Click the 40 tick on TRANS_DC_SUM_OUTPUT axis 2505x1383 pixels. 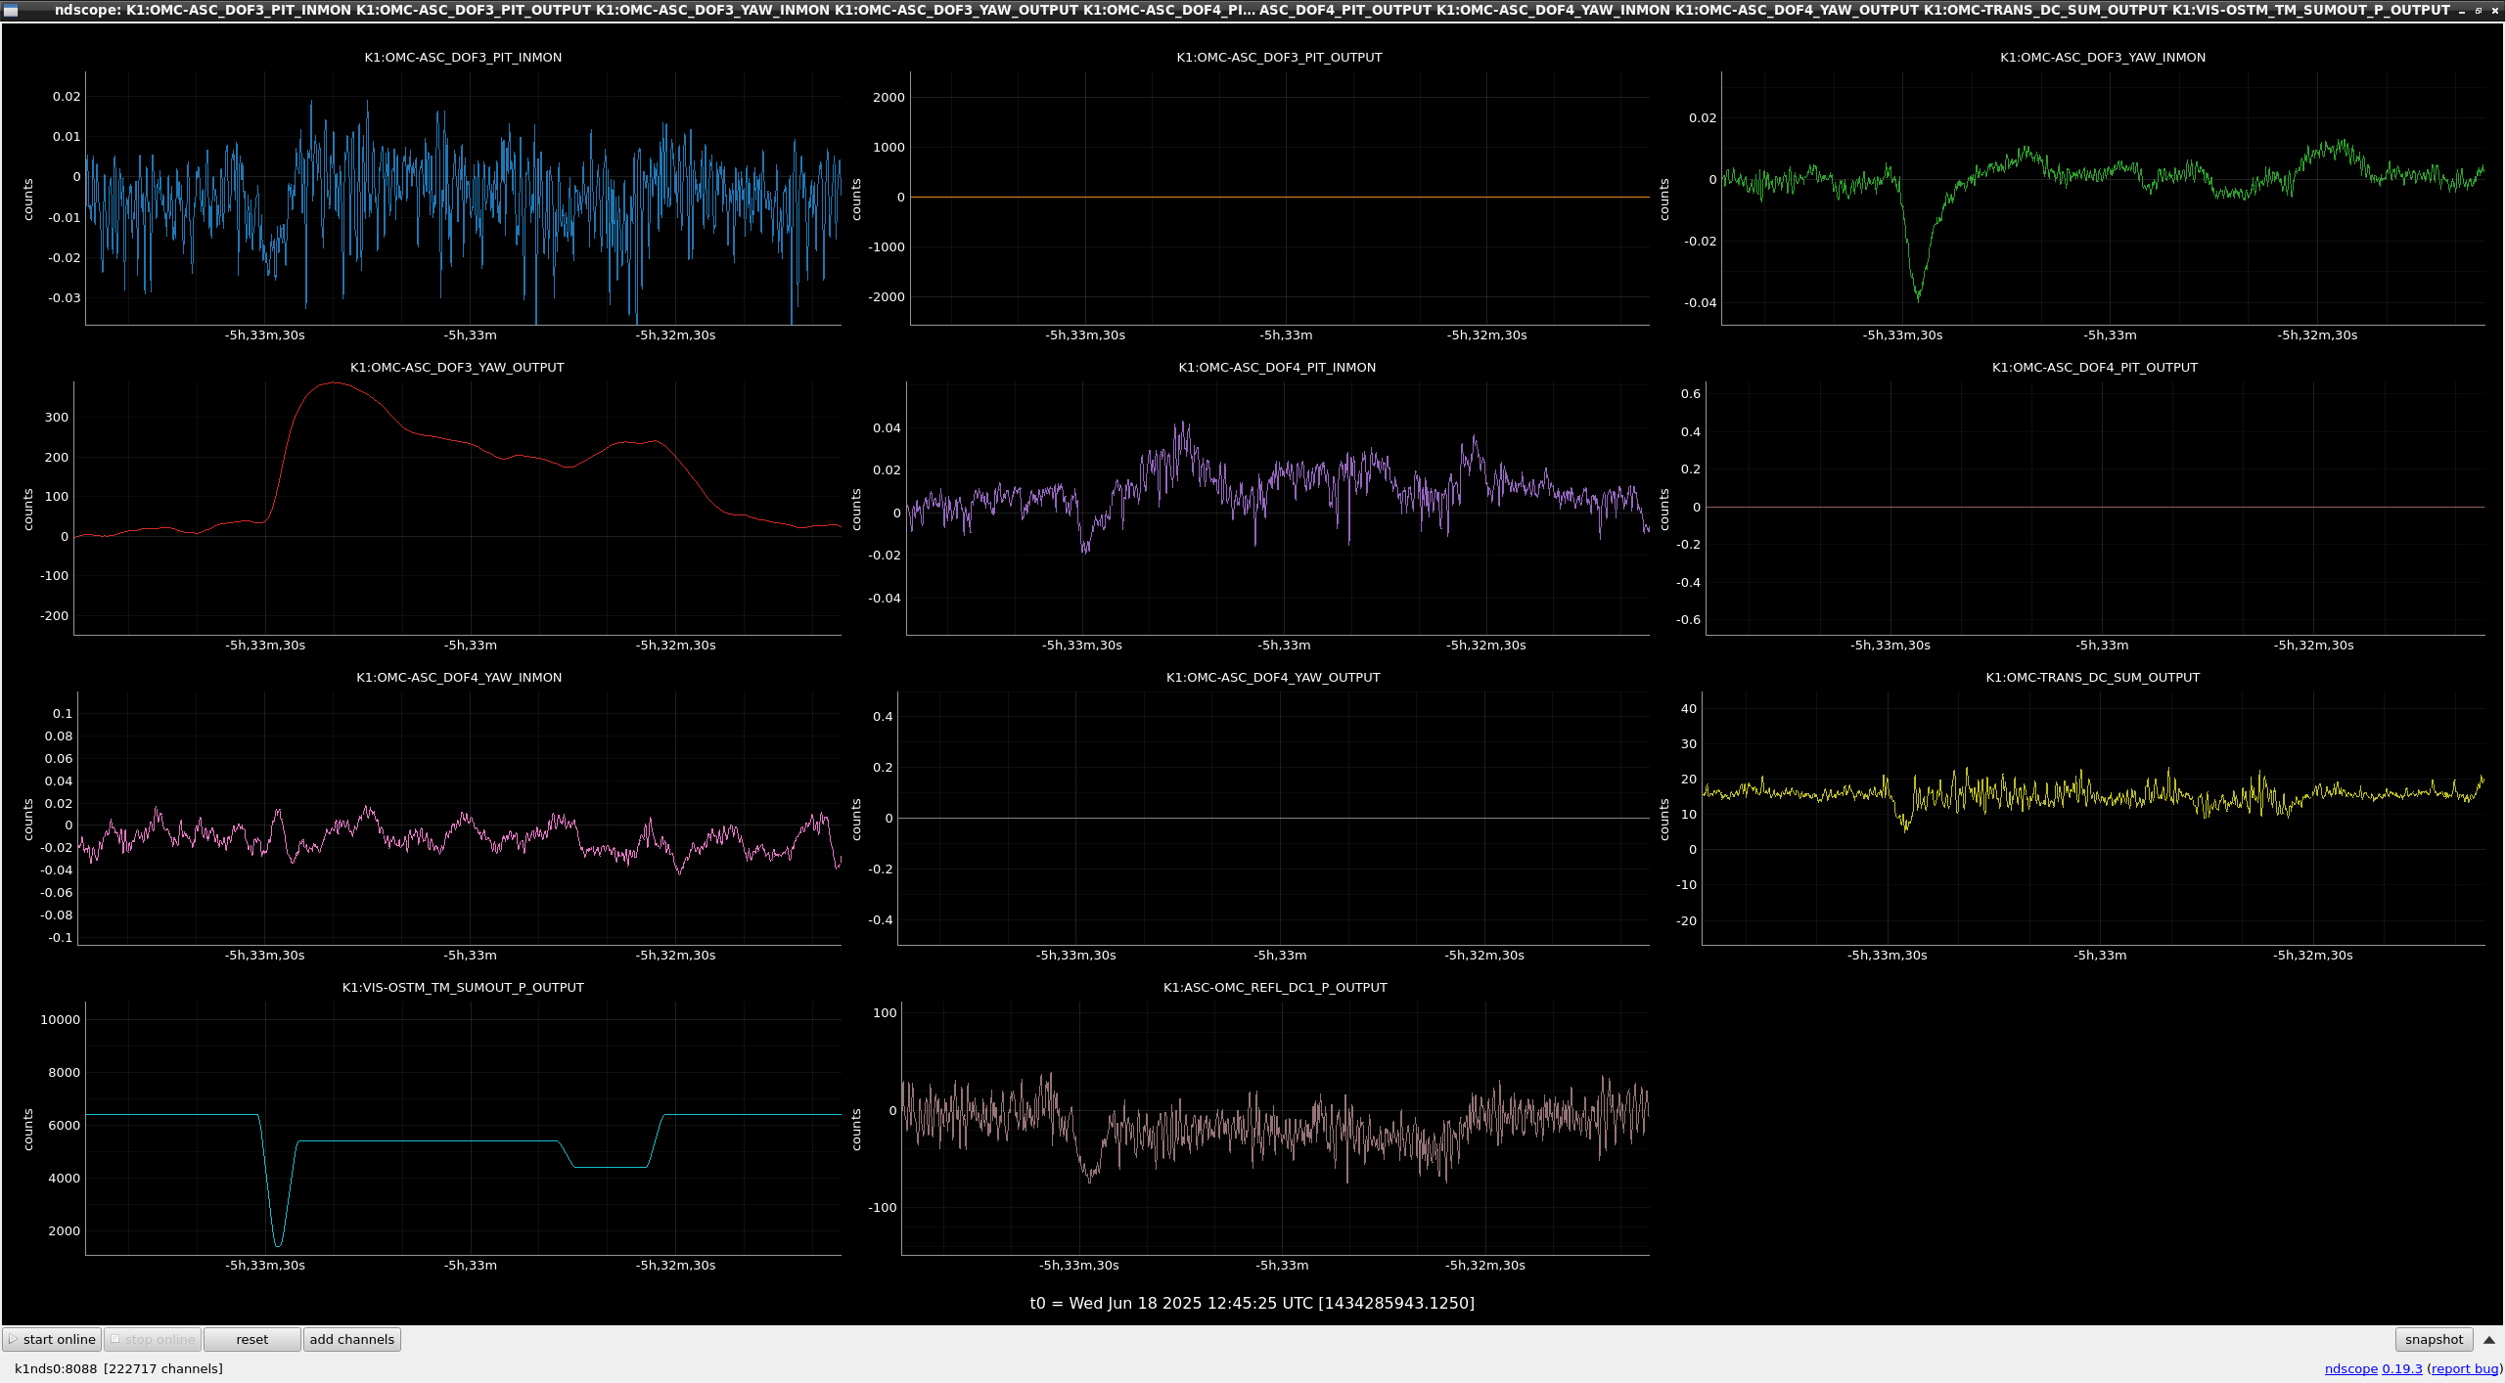click(1689, 708)
